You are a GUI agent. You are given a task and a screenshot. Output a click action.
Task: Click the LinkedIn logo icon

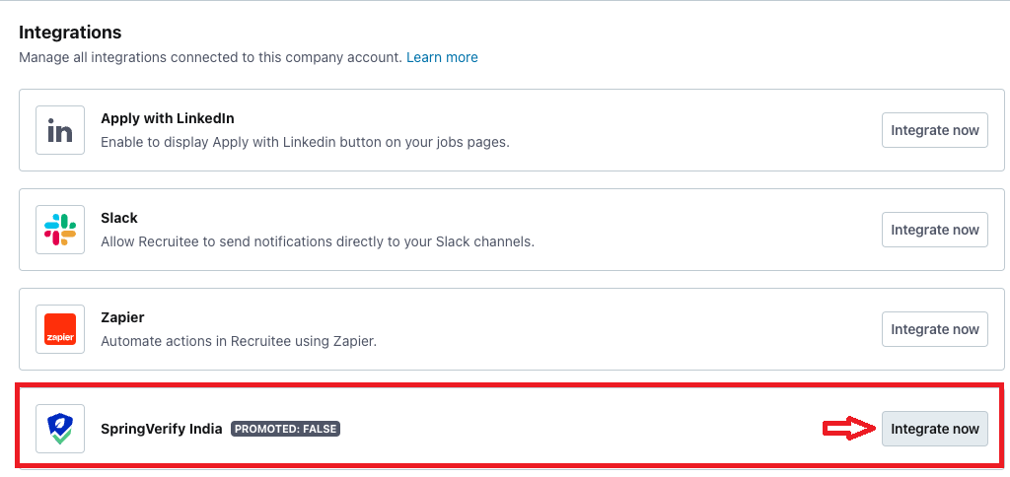[60, 130]
